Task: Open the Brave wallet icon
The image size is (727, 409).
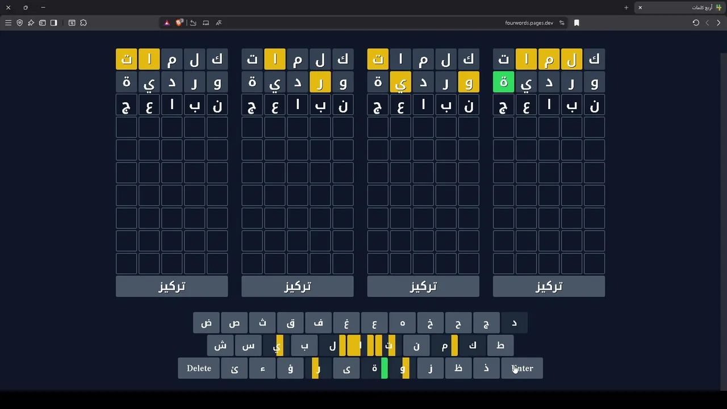Action: tap(42, 23)
